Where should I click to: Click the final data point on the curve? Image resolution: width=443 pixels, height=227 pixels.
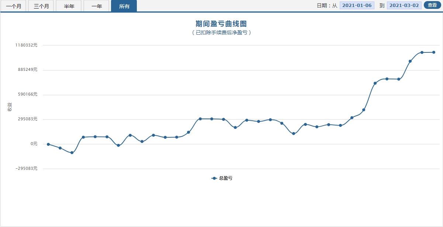point(434,52)
